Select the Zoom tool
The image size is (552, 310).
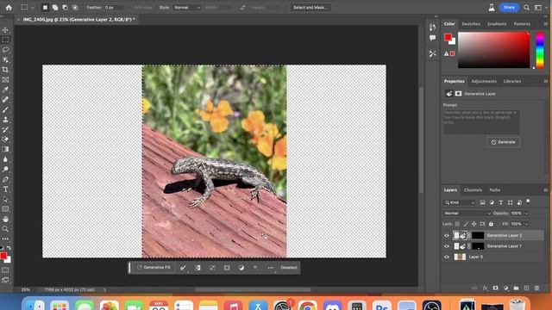(5, 229)
